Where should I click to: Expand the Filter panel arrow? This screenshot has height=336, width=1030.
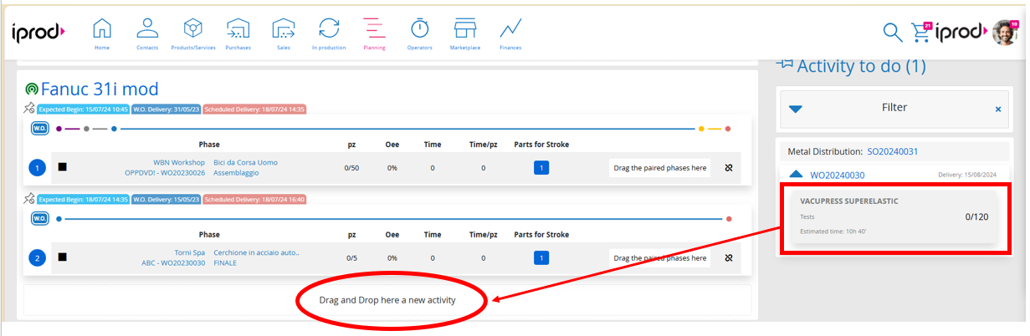tap(796, 109)
